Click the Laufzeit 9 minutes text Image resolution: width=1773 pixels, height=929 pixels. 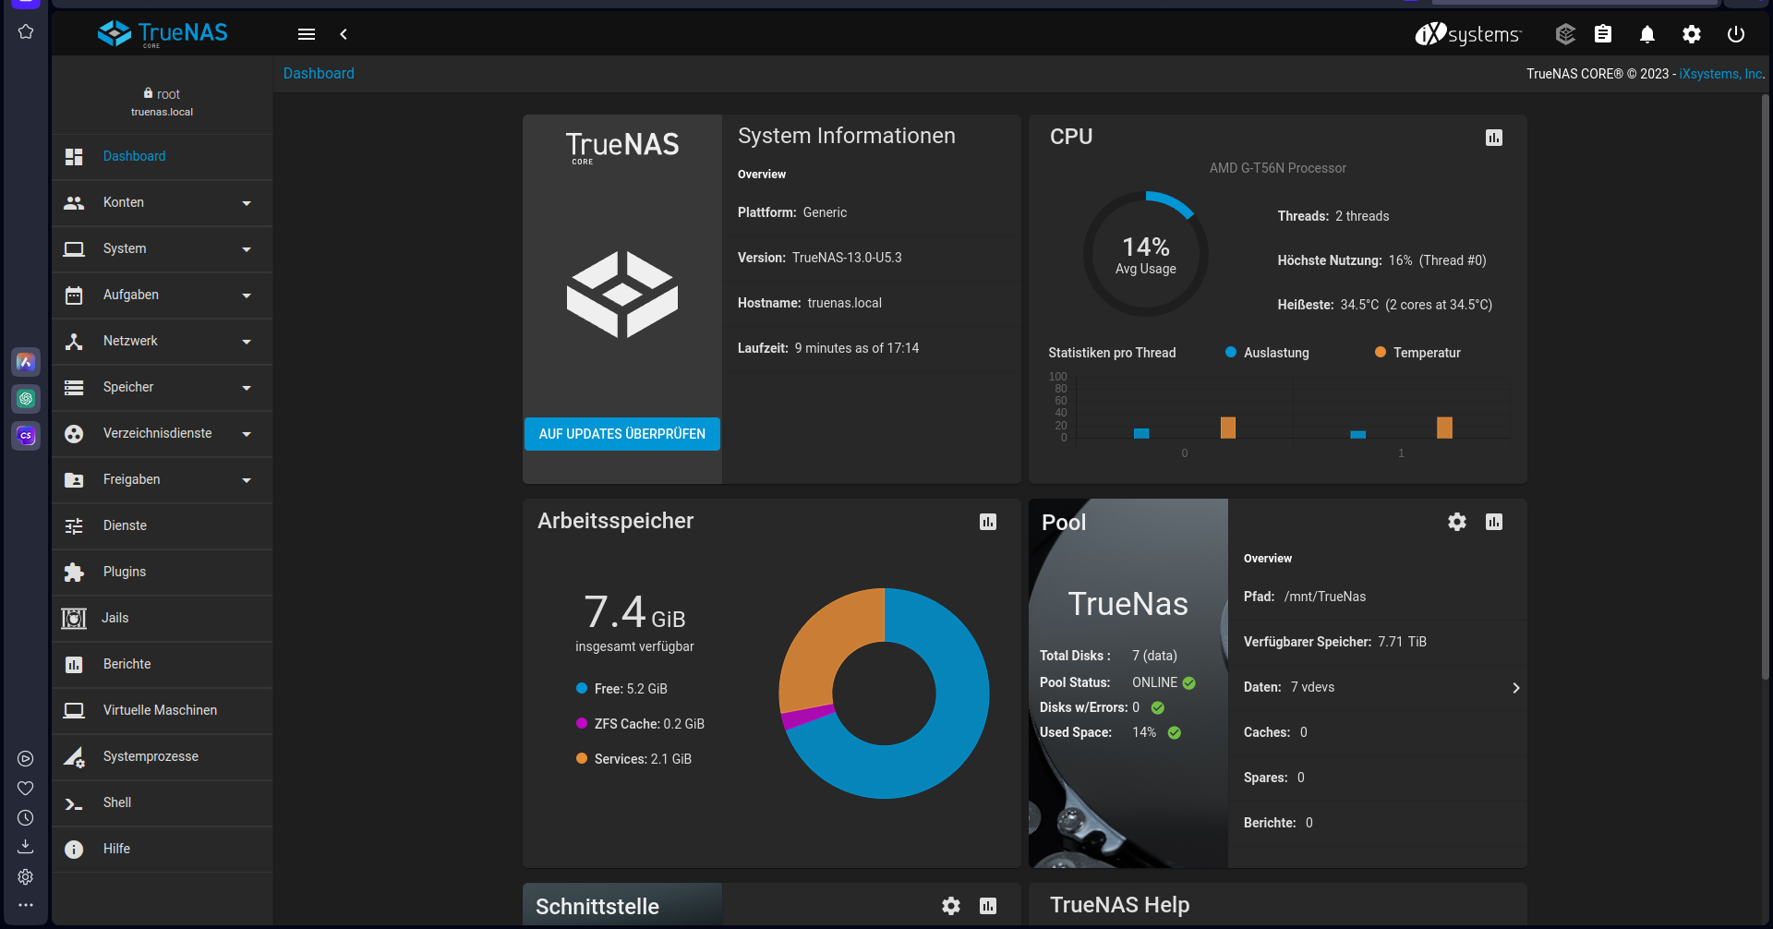click(x=828, y=348)
